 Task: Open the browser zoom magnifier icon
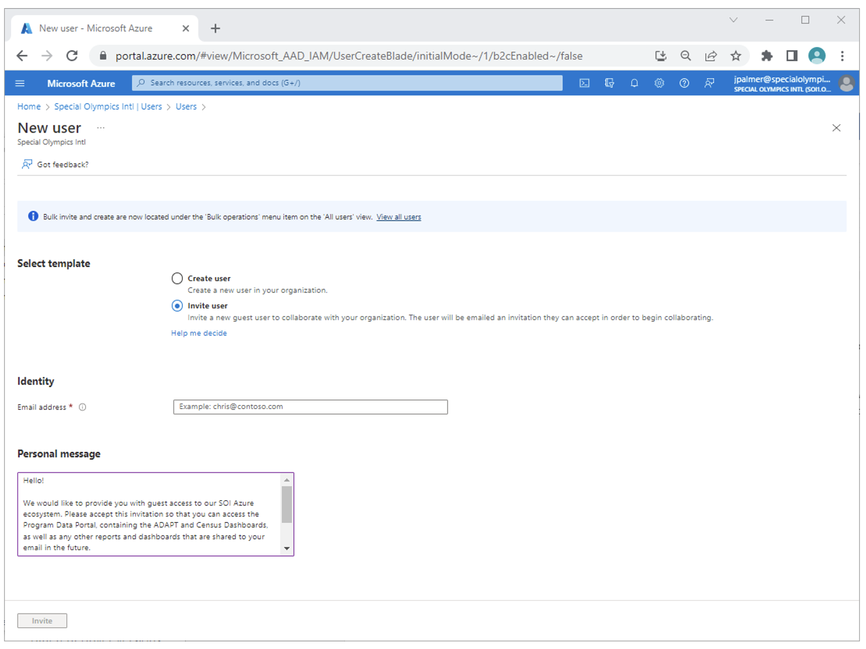click(686, 56)
